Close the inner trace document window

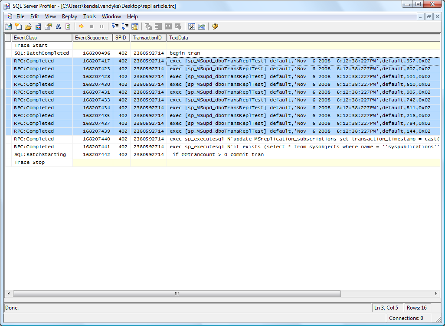click(x=437, y=17)
